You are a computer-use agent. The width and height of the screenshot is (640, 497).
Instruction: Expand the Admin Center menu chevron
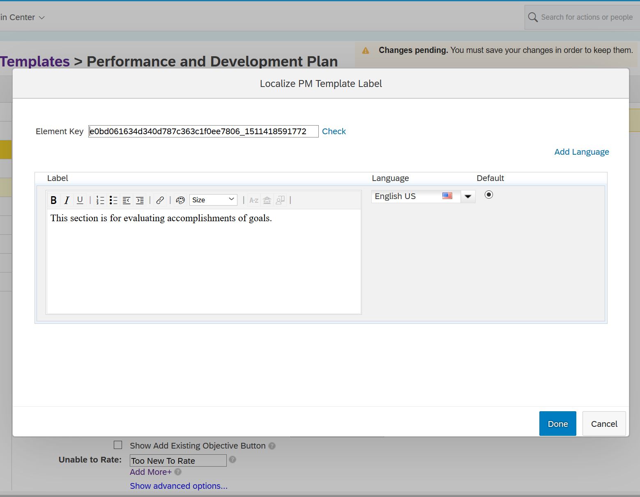click(x=41, y=18)
